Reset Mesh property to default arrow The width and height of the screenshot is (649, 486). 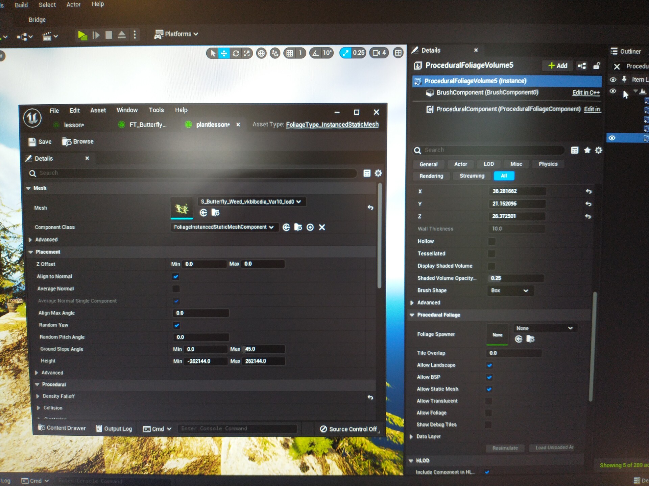click(x=370, y=208)
